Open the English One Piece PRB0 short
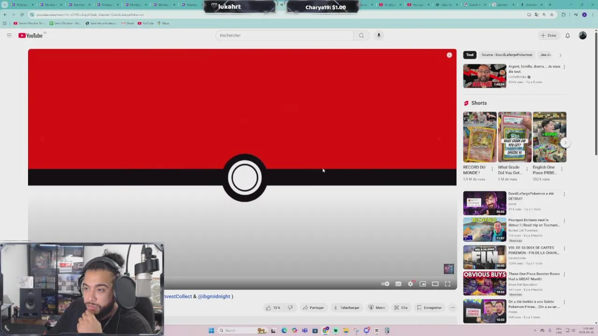This screenshot has height=336, width=598. (549, 137)
